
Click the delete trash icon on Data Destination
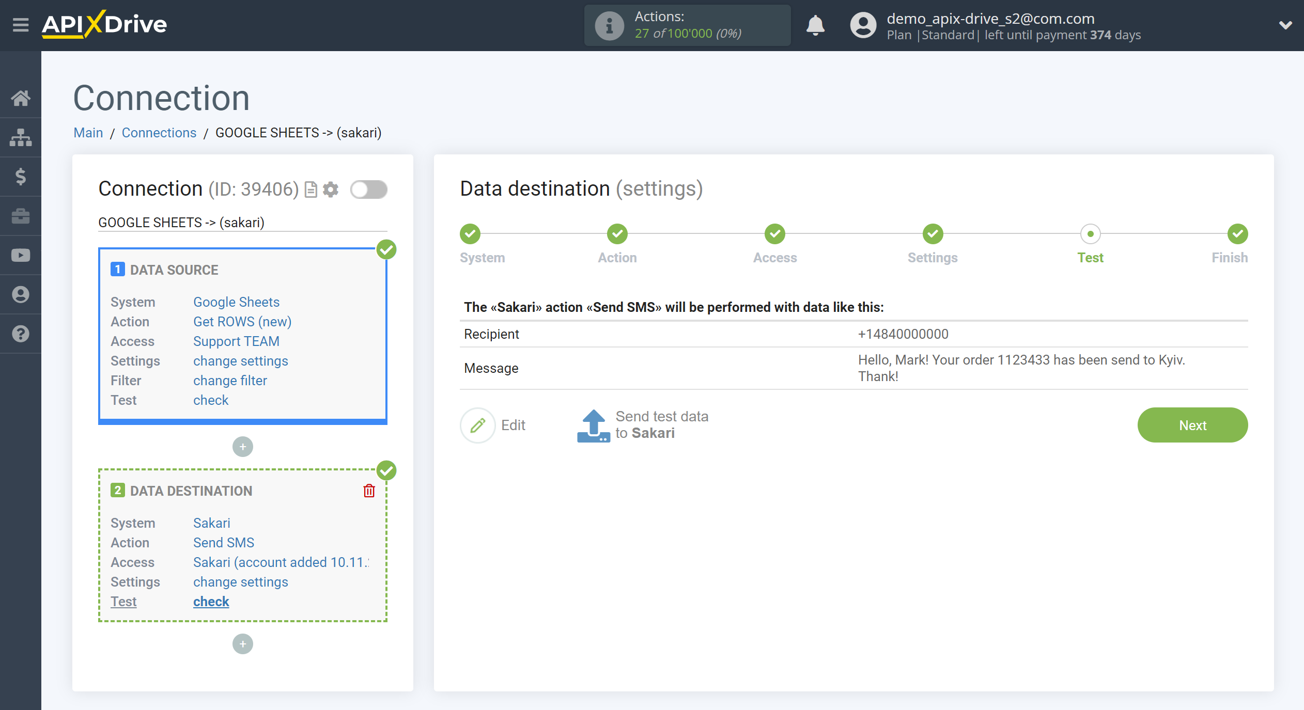pos(369,491)
